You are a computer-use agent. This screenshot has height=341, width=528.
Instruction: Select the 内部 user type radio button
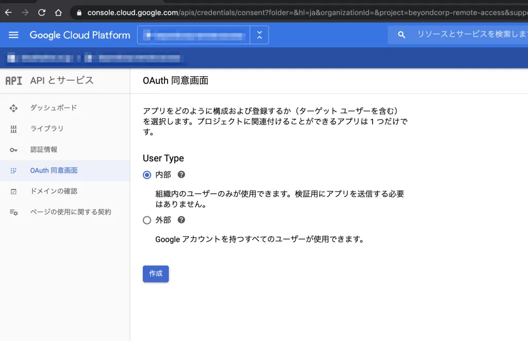pyautogui.click(x=147, y=175)
